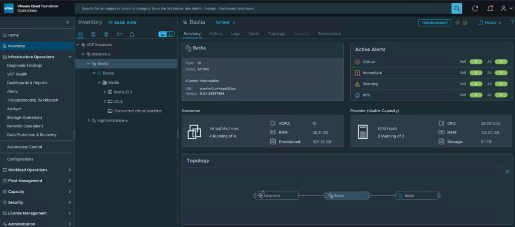Switch Inventory to tree view toggle
Viewport: 515px width, 227px height.
(162, 34)
